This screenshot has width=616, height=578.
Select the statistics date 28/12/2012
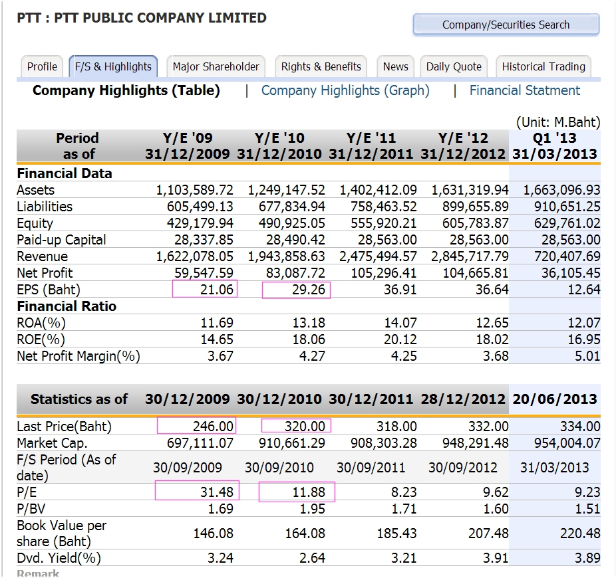[463, 399]
